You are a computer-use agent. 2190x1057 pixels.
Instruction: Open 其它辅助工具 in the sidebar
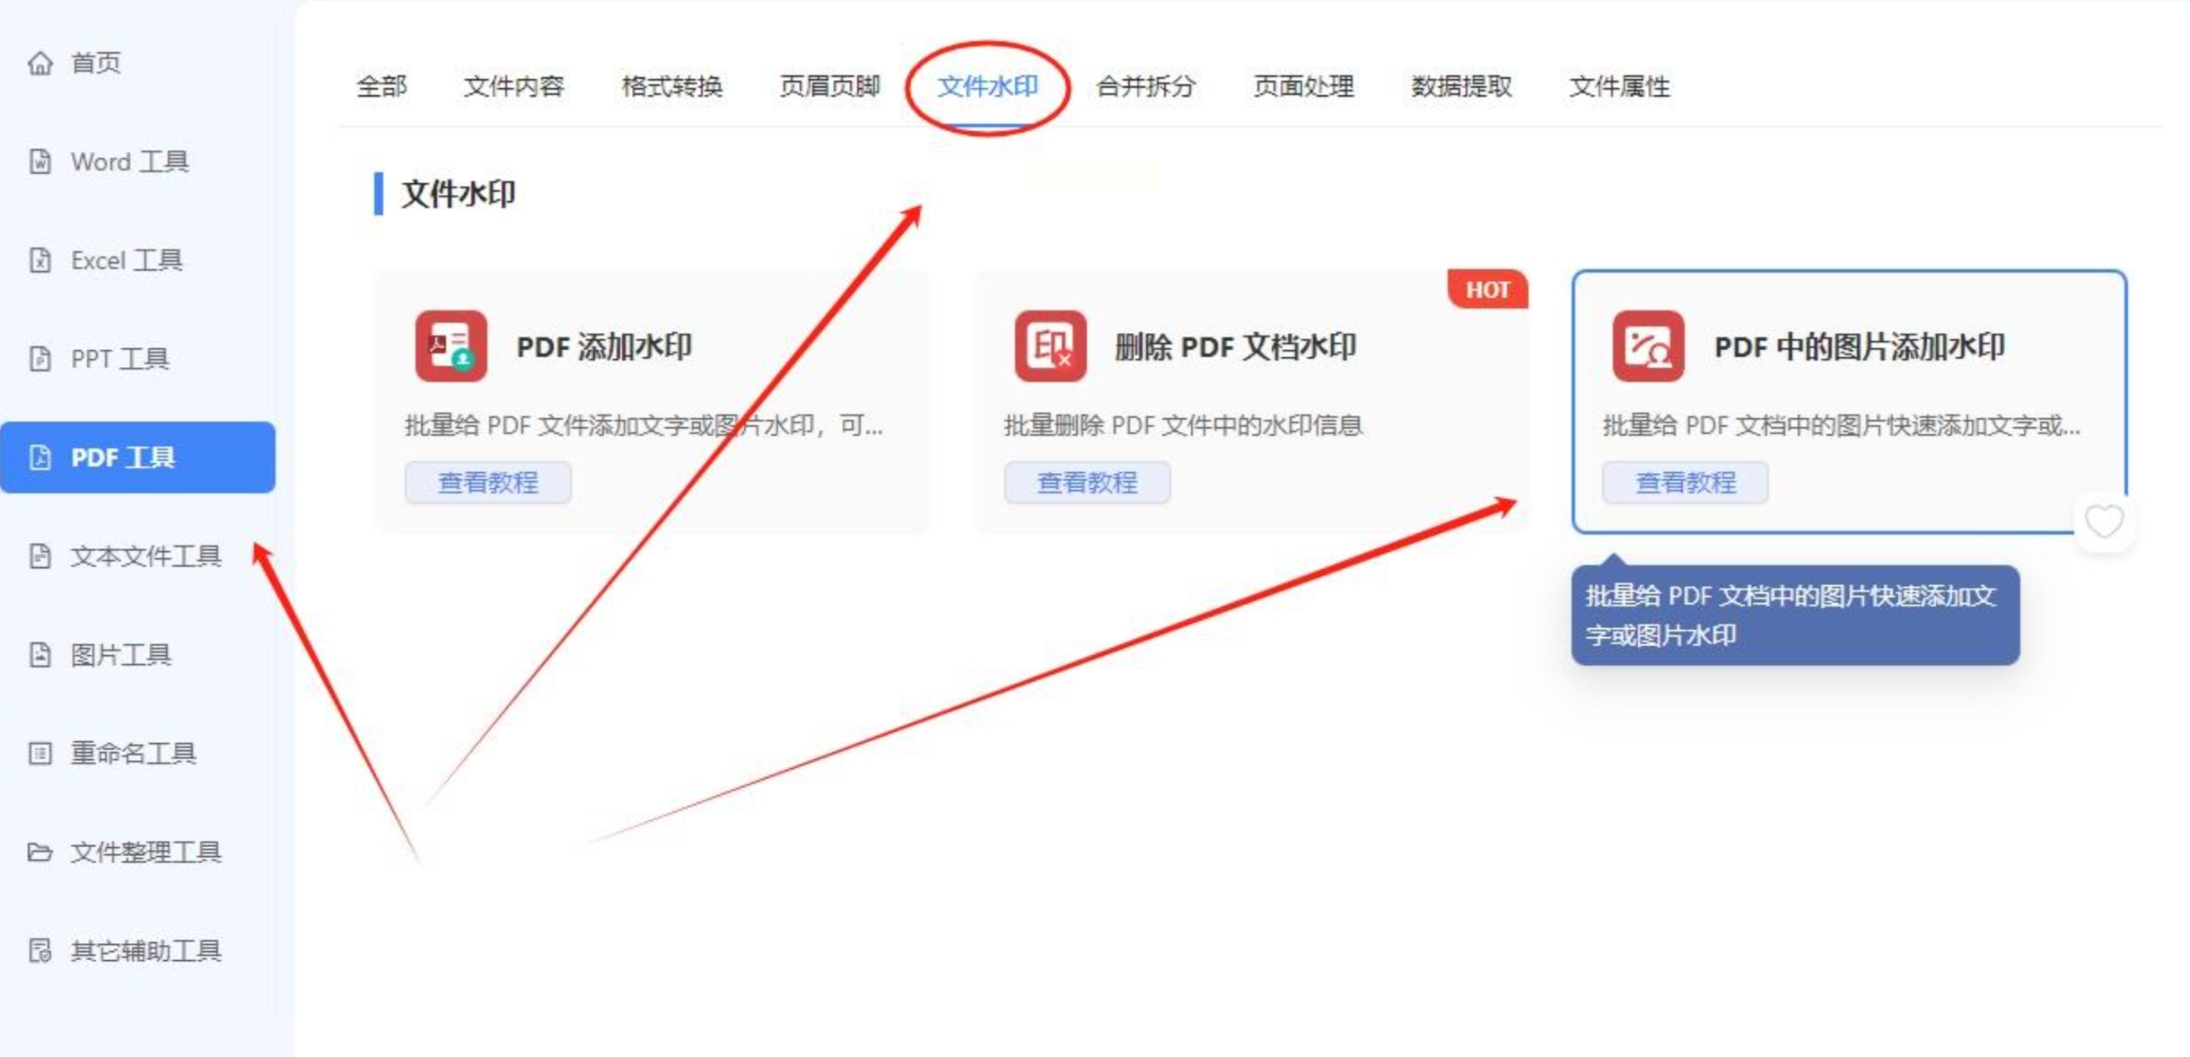coord(145,950)
